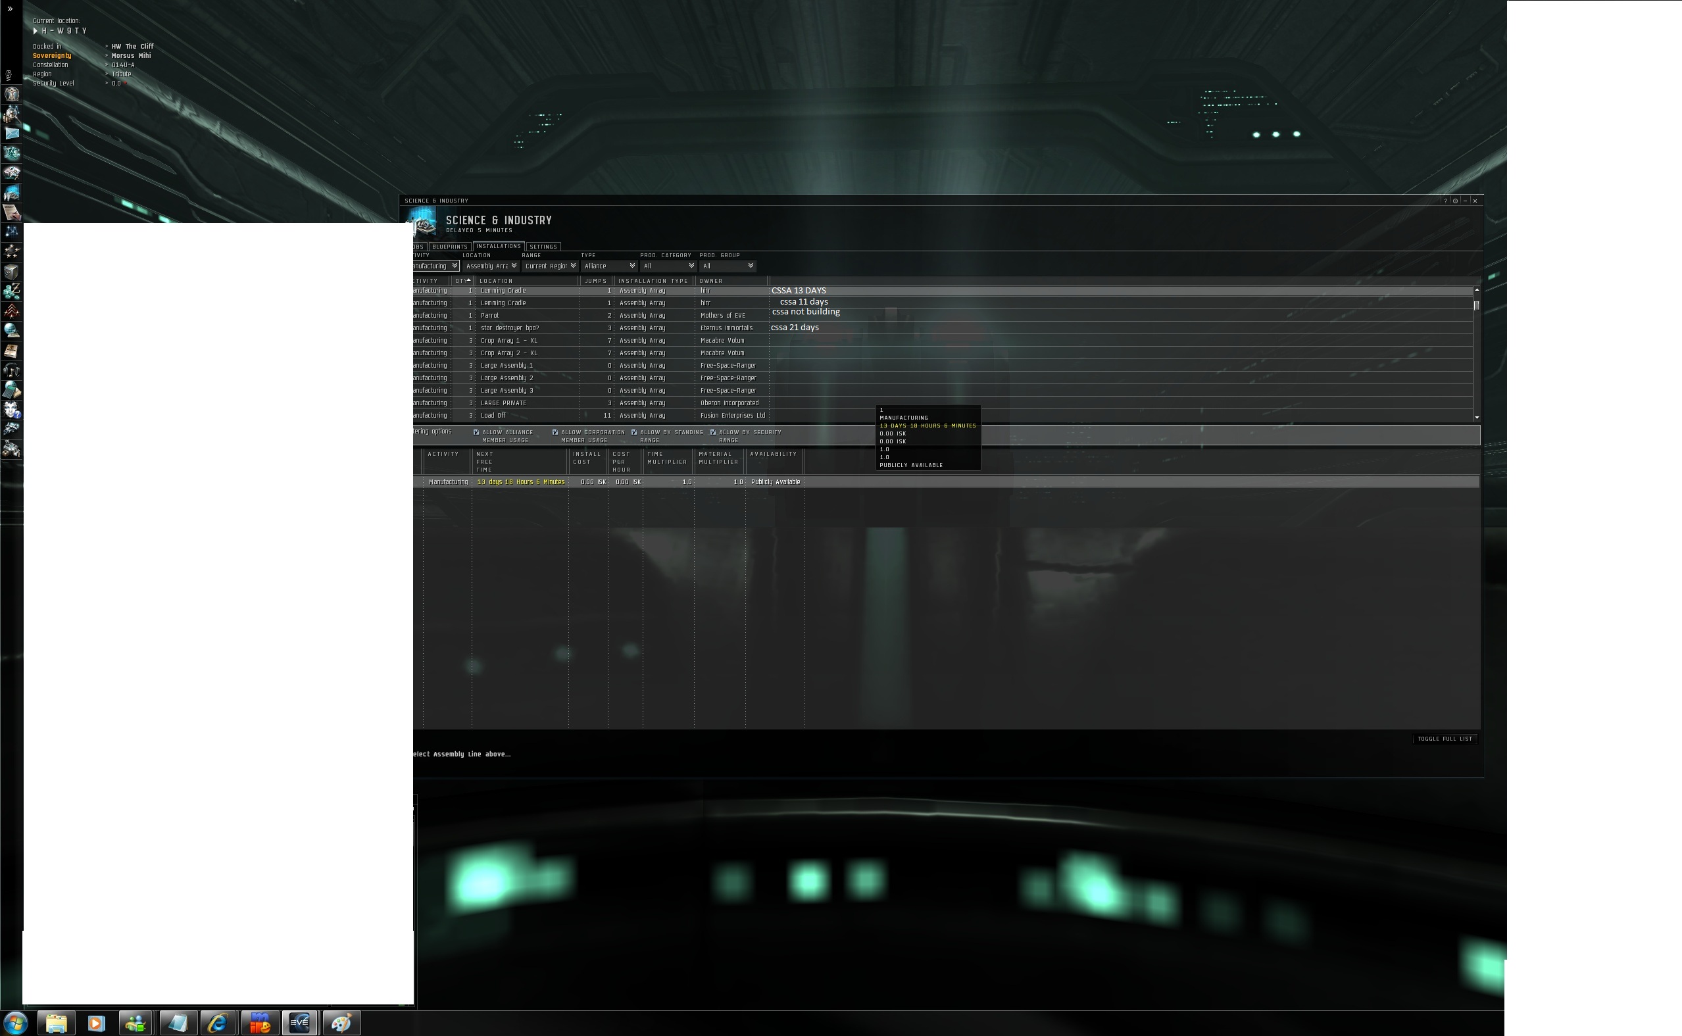Open the Wallet coins icon

(12, 291)
